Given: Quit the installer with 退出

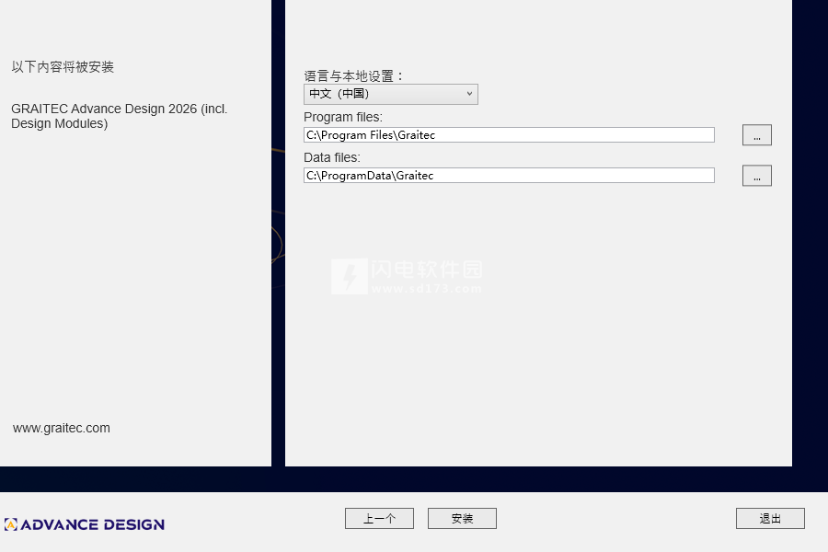Looking at the screenshot, I should [770, 518].
